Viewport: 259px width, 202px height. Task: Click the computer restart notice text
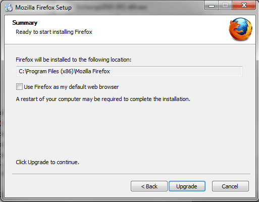point(103,99)
